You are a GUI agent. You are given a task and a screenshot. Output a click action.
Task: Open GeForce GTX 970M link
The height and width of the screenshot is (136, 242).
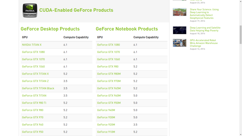tap(109, 81)
